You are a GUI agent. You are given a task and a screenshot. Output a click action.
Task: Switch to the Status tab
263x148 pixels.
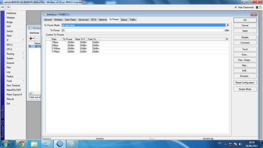click(124, 20)
